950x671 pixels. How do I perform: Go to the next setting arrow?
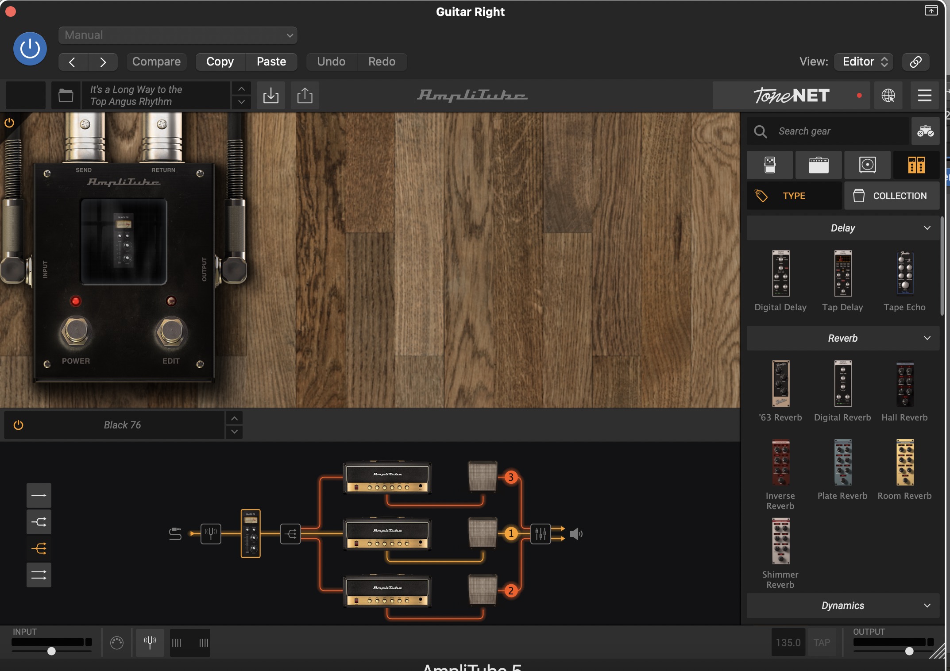[x=103, y=62]
